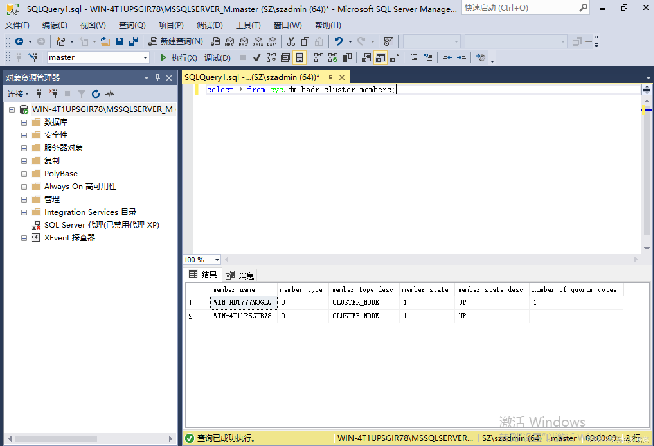The image size is (654, 446).
Task: Click Comment out selected lines icon
Action: [414, 58]
